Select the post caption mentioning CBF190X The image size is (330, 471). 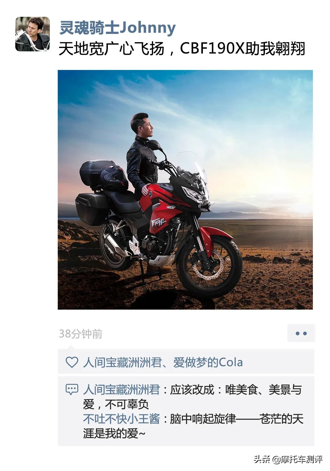click(182, 49)
